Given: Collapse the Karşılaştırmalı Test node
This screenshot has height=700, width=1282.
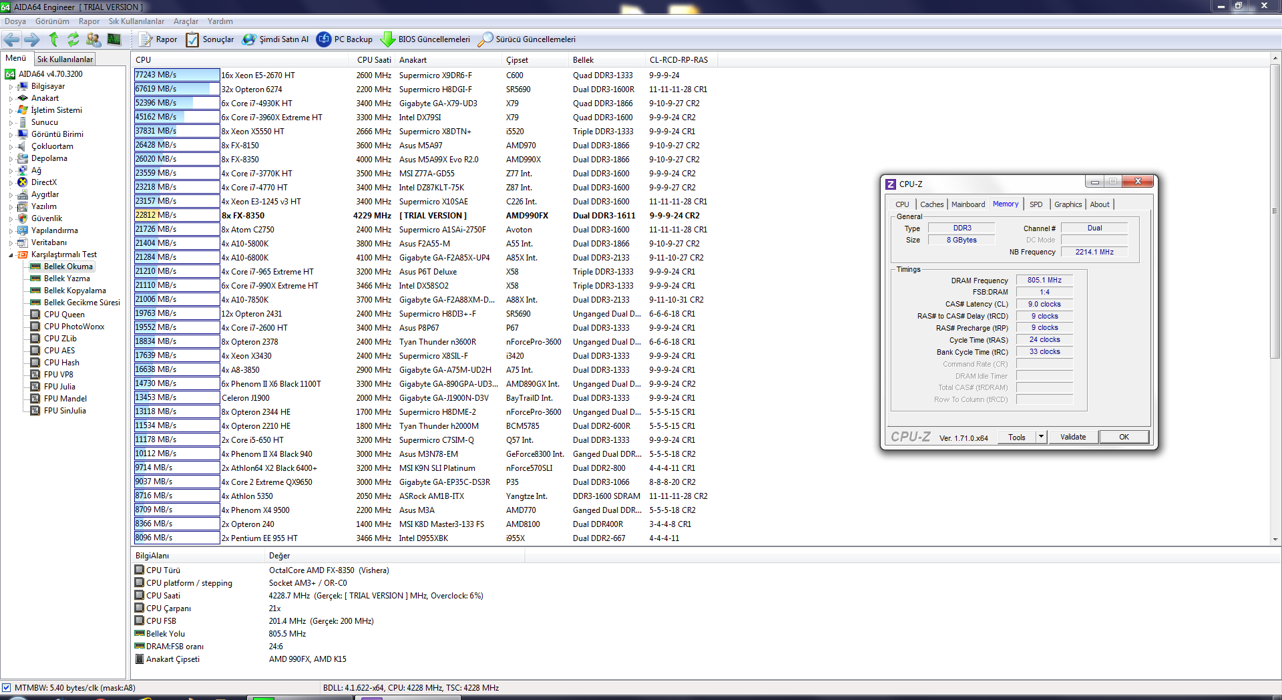Looking at the screenshot, I should pyautogui.click(x=11, y=255).
